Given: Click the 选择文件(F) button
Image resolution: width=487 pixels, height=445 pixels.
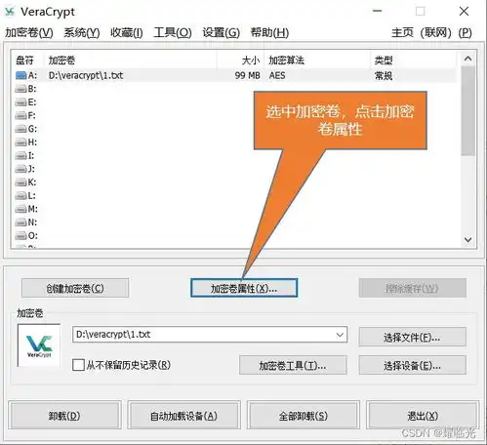Looking at the screenshot, I should [x=412, y=338].
